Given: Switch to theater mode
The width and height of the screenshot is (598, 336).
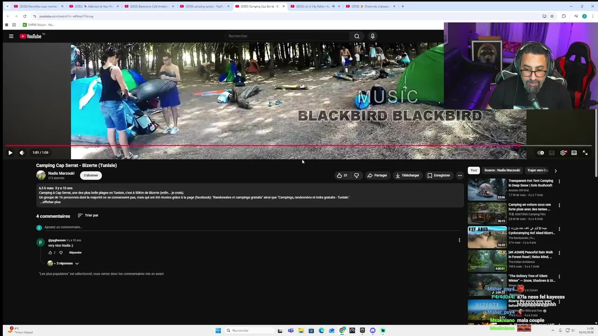Looking at the screenshot, I should [x=574, y=153].
